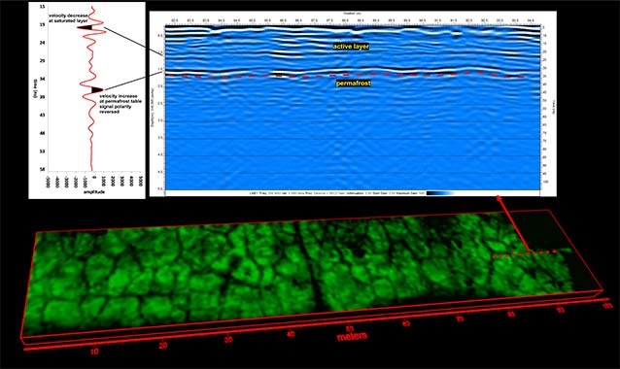Click the 10 tick on the meters axis
This screenshot has height=369, width=620.
[x=94, y=352]
